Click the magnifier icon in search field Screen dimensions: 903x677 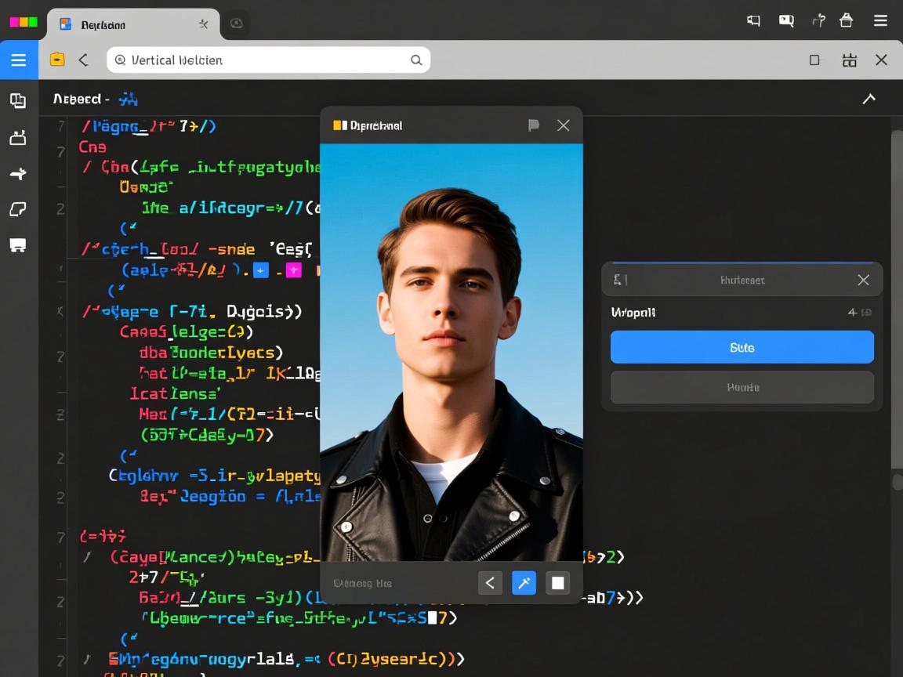click(416, 60)
